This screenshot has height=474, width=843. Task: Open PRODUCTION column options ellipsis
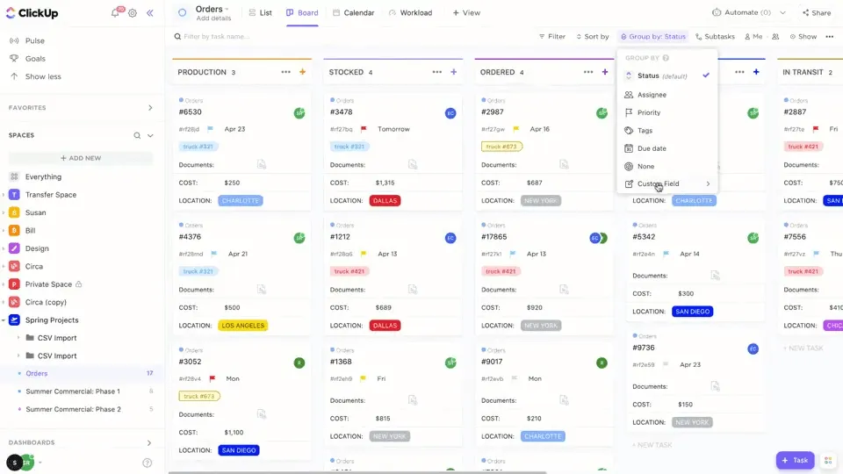[x=285, y=72]
